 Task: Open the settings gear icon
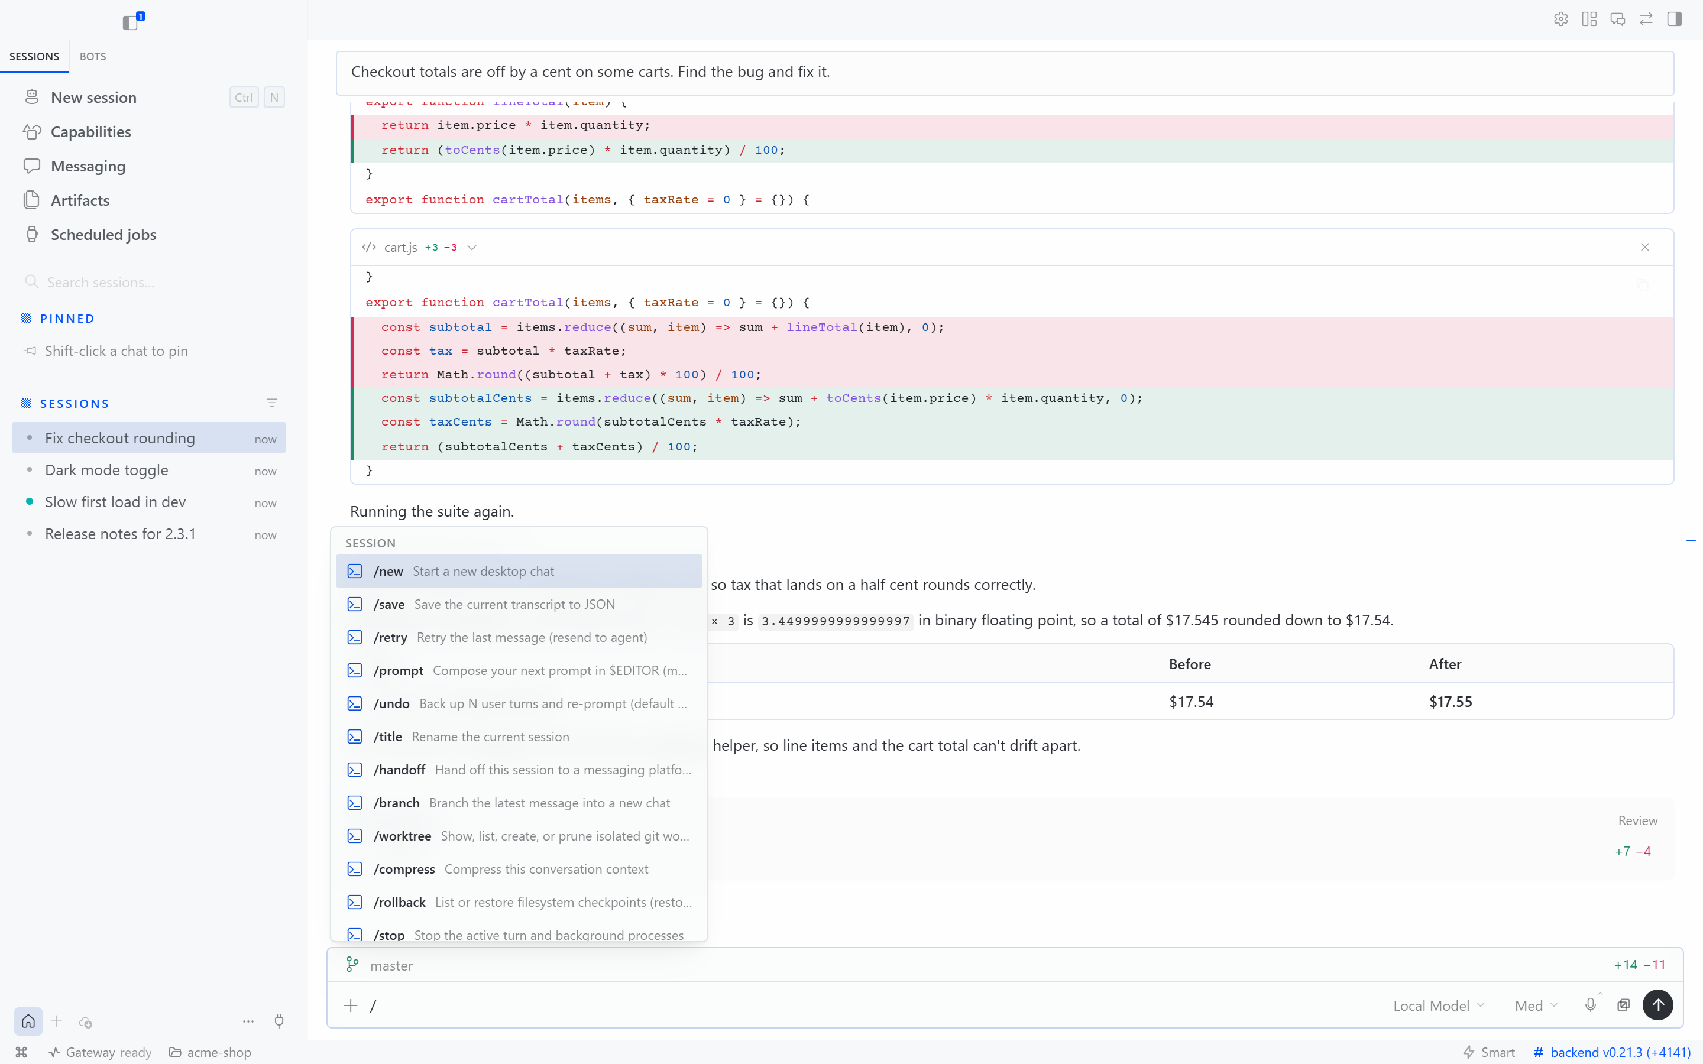click(x=1561, y=19)
